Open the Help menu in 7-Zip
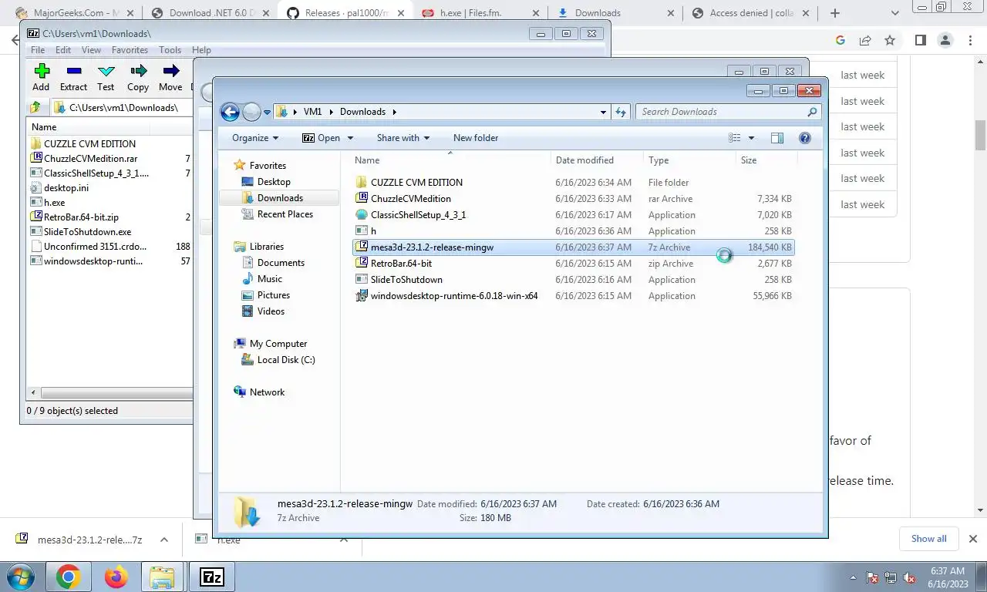 (x=201, y=50)
